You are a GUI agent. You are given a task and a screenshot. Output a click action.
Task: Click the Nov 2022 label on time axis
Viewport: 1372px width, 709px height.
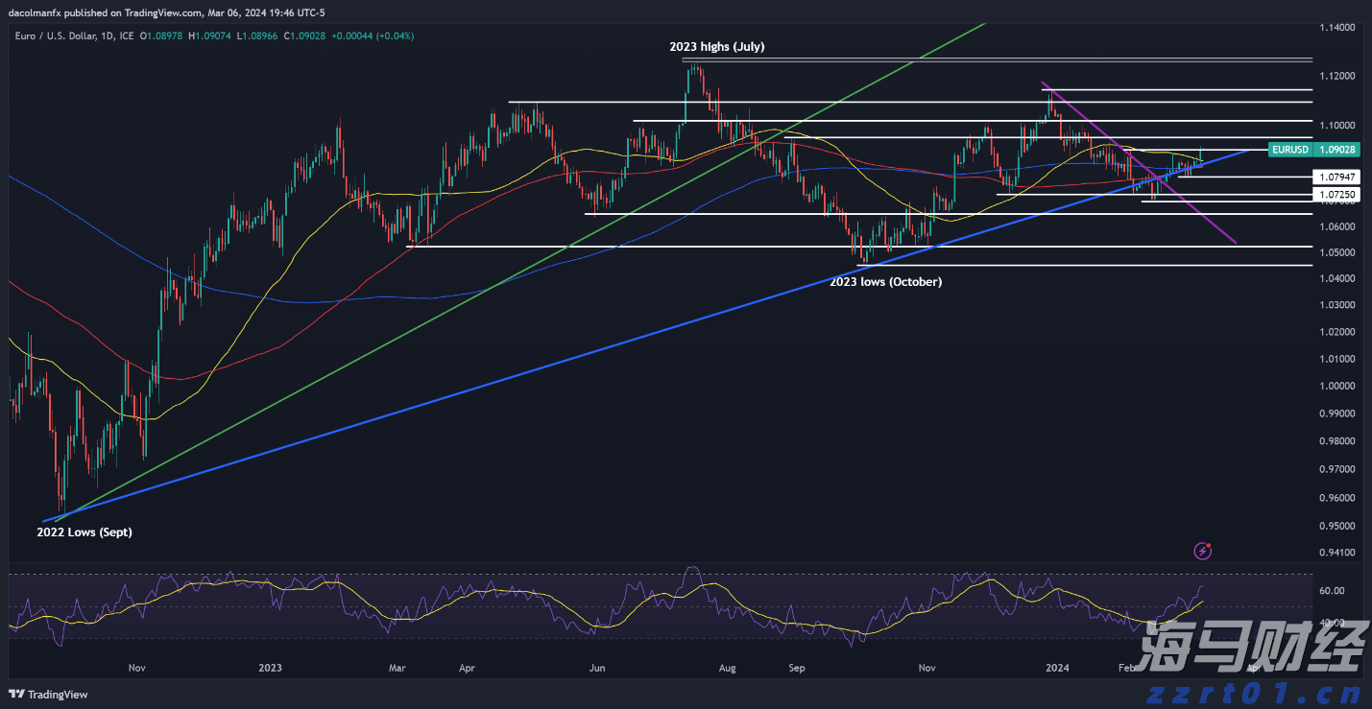(x=135, y=668)
